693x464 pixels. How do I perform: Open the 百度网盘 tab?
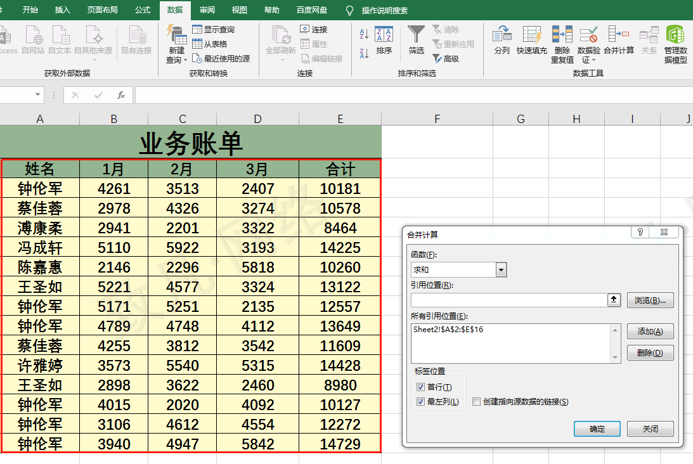[311, 10]
